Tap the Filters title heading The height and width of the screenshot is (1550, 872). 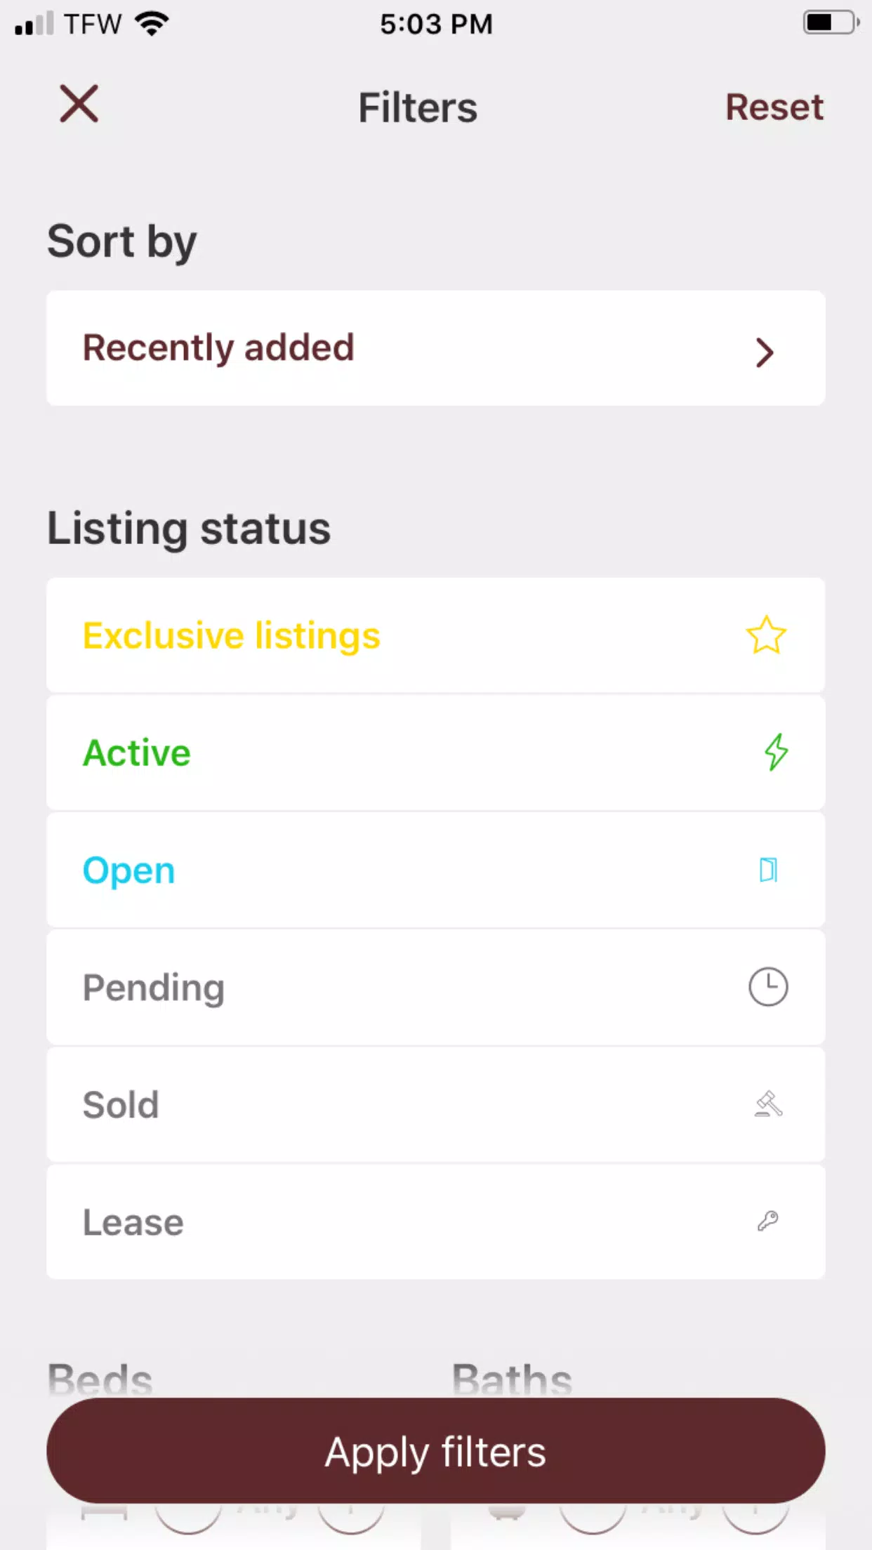pyautogui.click(x=418, y=107)
